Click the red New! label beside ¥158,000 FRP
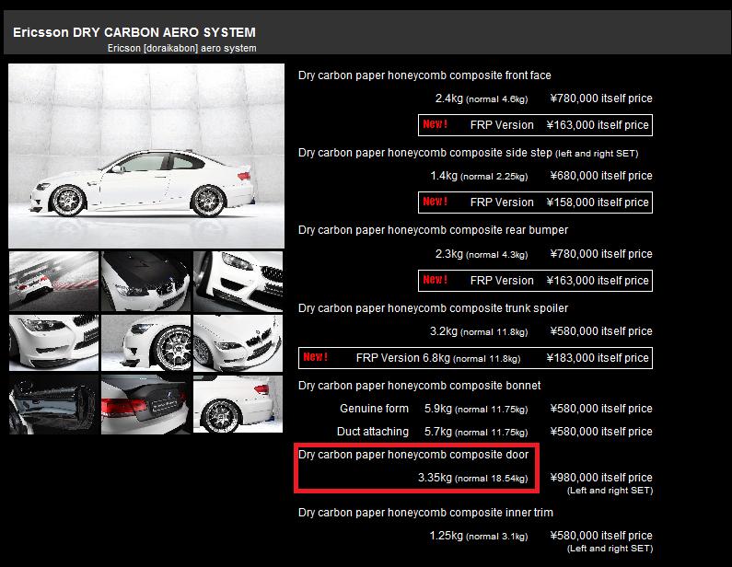 coord(436,202)
